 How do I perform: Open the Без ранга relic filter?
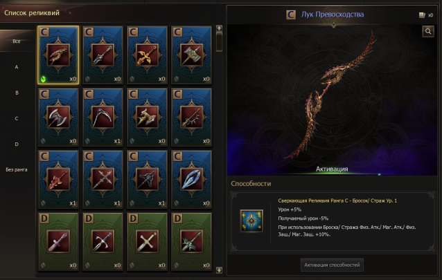click(17, 169)
